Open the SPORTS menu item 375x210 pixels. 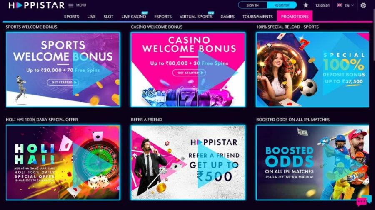pyautogui.click(x=72, y=17)
